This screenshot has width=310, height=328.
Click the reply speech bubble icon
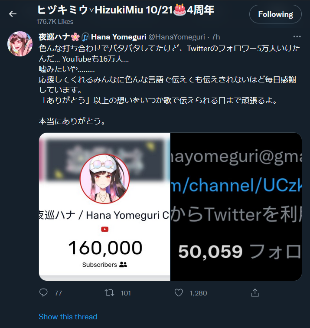43,293
